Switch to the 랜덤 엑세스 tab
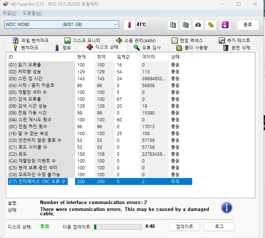This screenshot has width=265, height=238. [187, 40]
